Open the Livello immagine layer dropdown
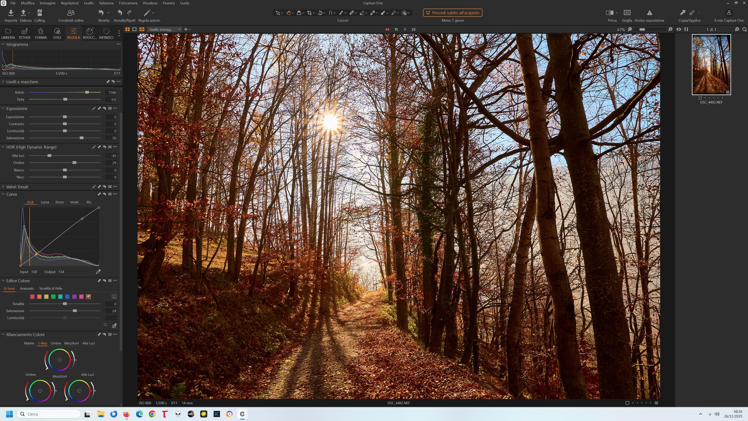 (x=165, y=29)
